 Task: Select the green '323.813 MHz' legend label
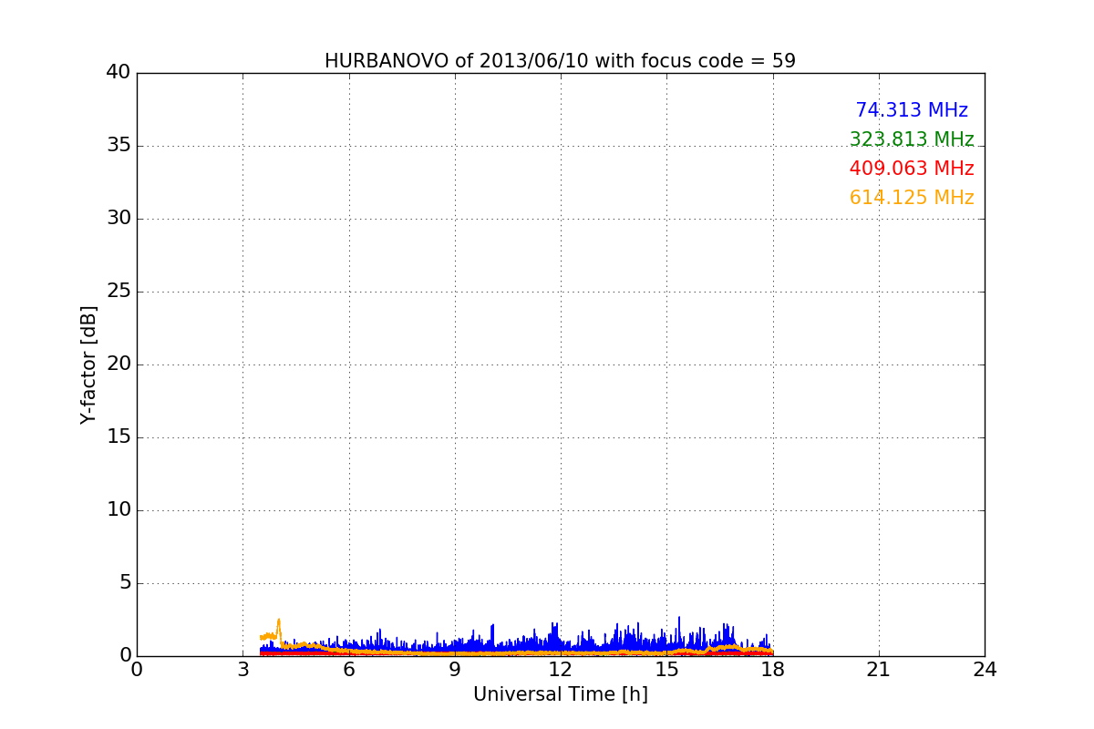[912, 139]
